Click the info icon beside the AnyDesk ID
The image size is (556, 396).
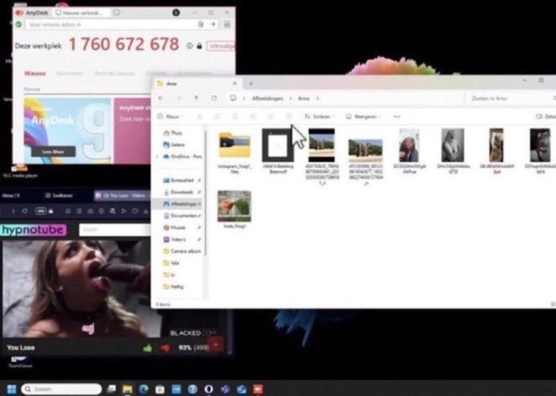(x=190, y=46)
